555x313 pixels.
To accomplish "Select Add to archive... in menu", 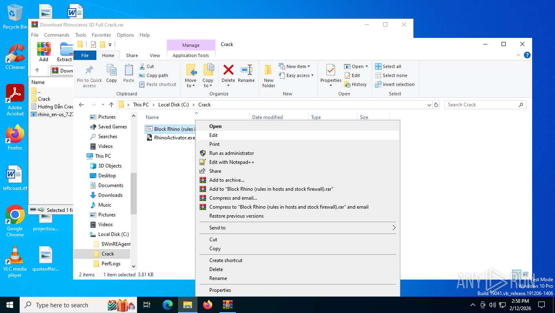I will click(297, 180).
